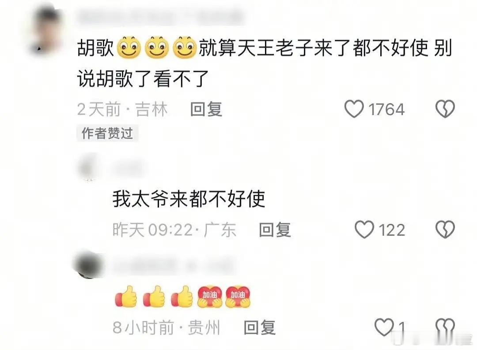
Task: Like the 我太爷来都不好使 reply
Action: pos(364,230)
